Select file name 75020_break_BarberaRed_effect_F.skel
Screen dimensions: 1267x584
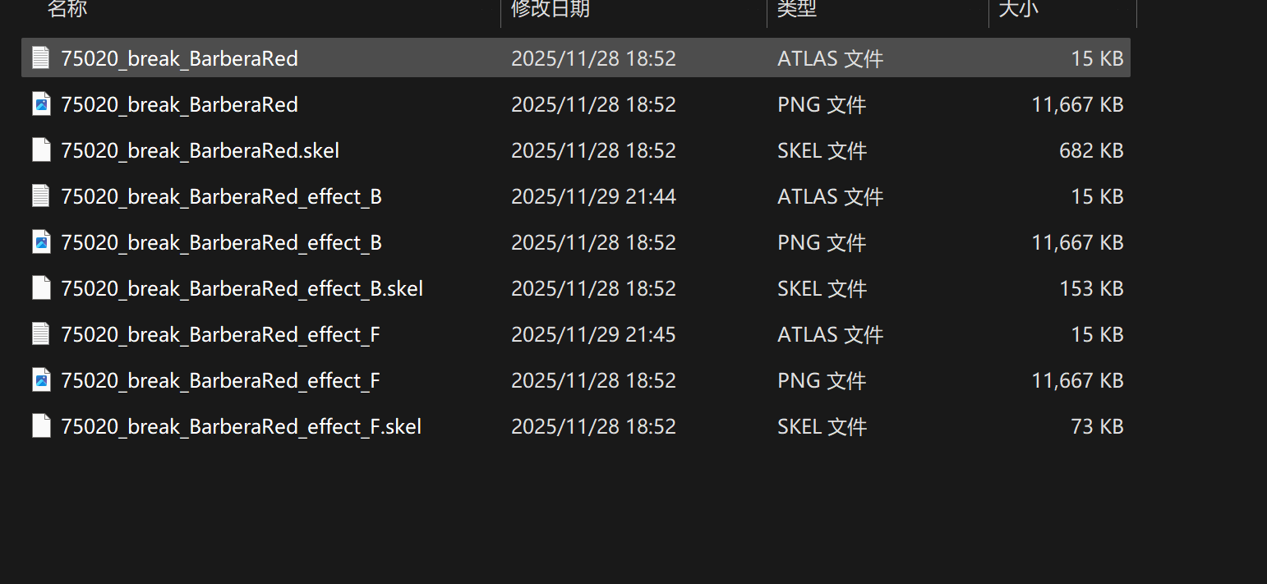tap(241, 427)
